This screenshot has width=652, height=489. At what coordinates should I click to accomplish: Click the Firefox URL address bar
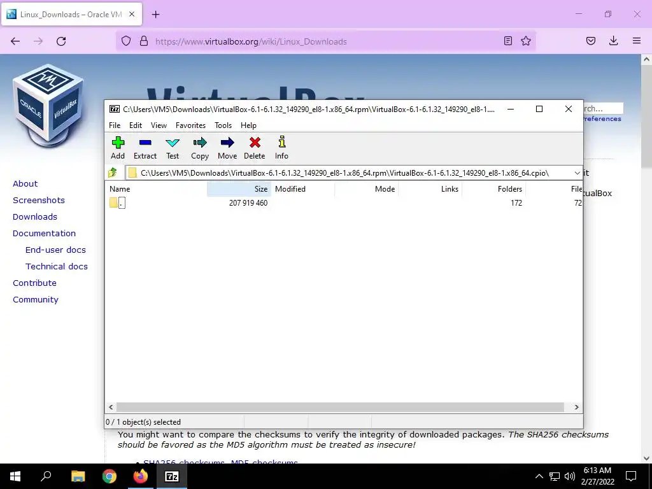click(325, 41)
